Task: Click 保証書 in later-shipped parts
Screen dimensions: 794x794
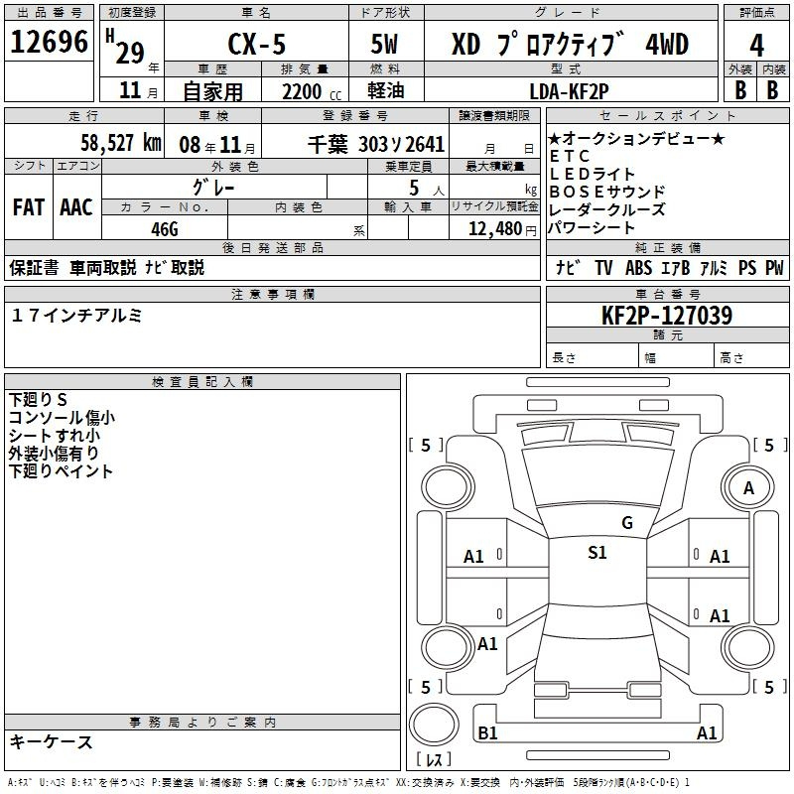Action: 34,268
